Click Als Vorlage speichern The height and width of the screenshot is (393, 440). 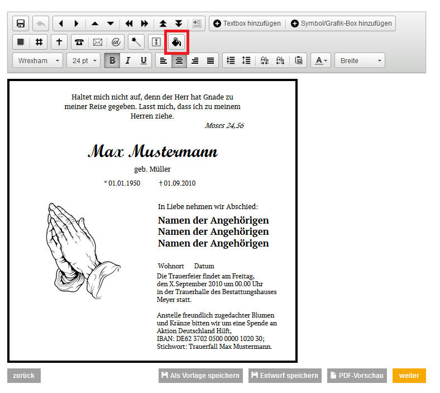point(200,376)
